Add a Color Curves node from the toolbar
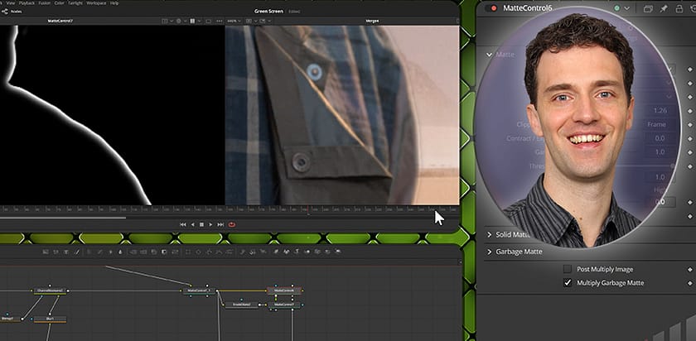The image size is (696, 341). pos(100,252)
